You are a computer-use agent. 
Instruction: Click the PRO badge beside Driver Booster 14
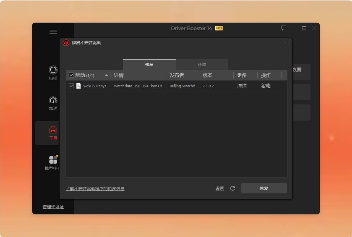(219, 28)
